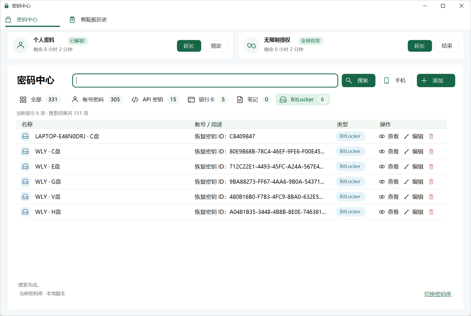Click 编辑 for WLY · C盘
The width and height of the screenshot is (471, 316).
pos(414,151)
